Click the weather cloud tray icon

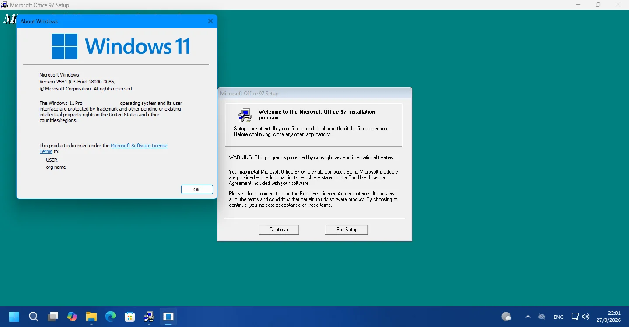507,317
